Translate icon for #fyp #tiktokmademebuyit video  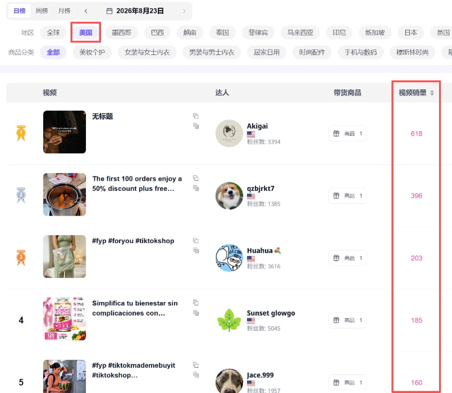pos(196,375)
